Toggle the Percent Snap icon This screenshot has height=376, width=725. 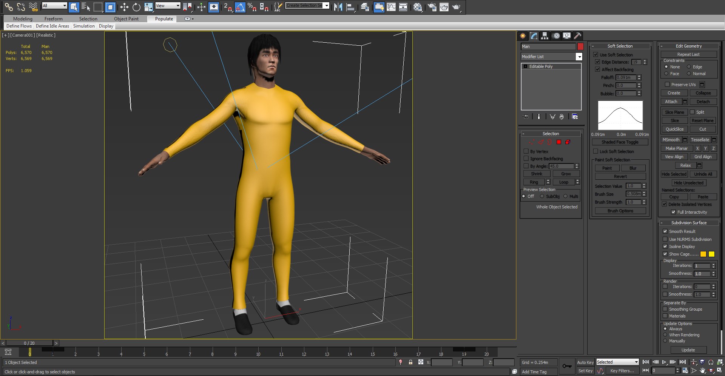(252, 7)
